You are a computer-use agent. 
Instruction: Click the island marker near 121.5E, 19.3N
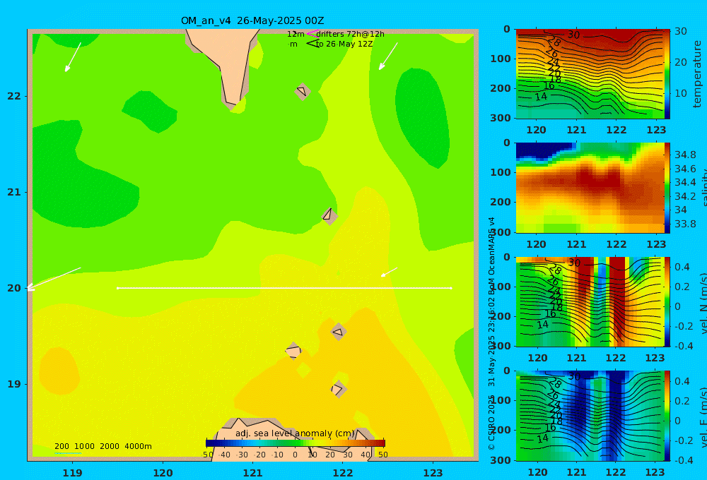293,351
